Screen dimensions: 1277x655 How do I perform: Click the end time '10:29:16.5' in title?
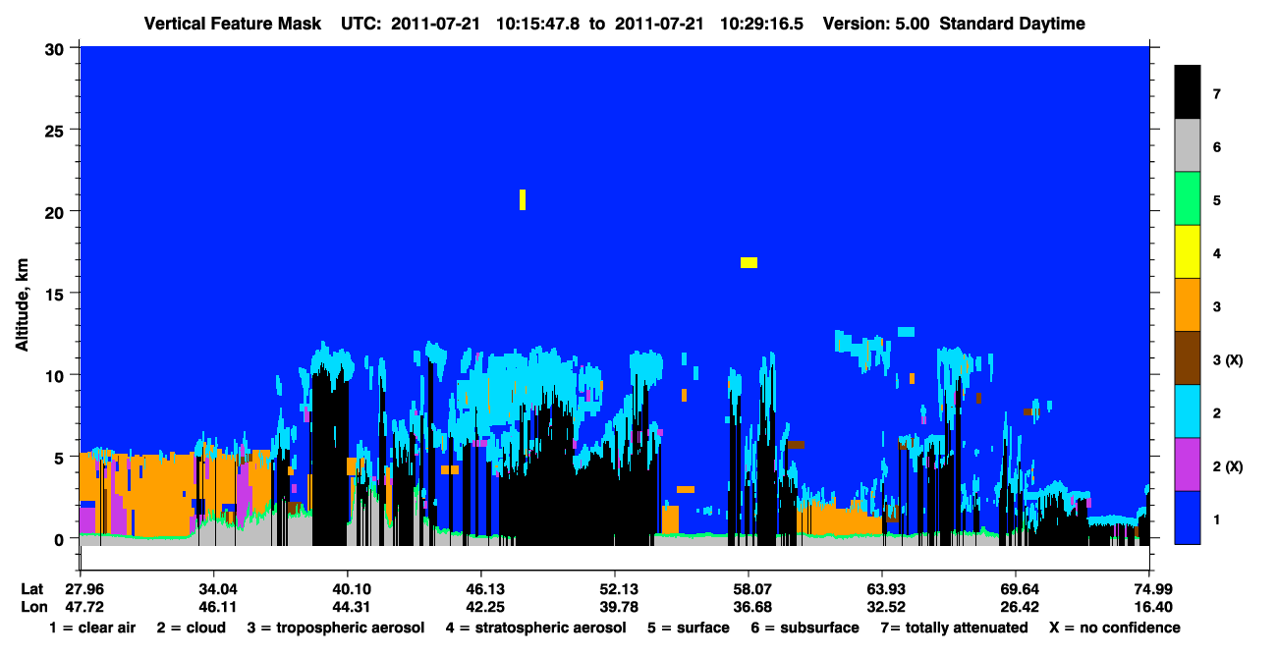pyautogui.click(x=761, y=24)
